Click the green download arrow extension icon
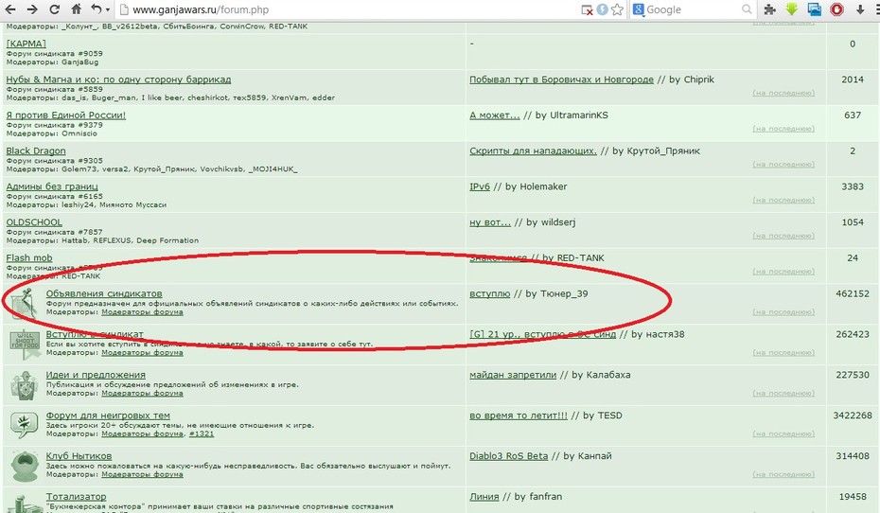Image resolution: width=880 pixels, height=513 pixels. click(792, 9)
